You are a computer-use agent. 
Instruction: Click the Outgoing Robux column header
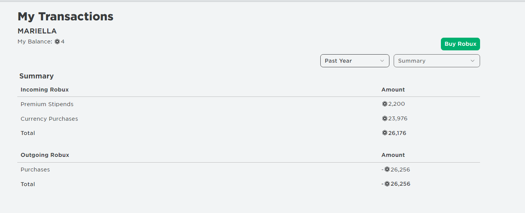45,155
